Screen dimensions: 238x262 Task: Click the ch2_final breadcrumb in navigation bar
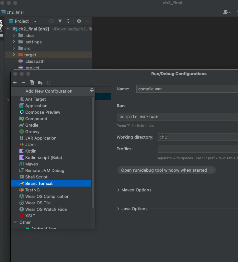click(x=12, y=12)
